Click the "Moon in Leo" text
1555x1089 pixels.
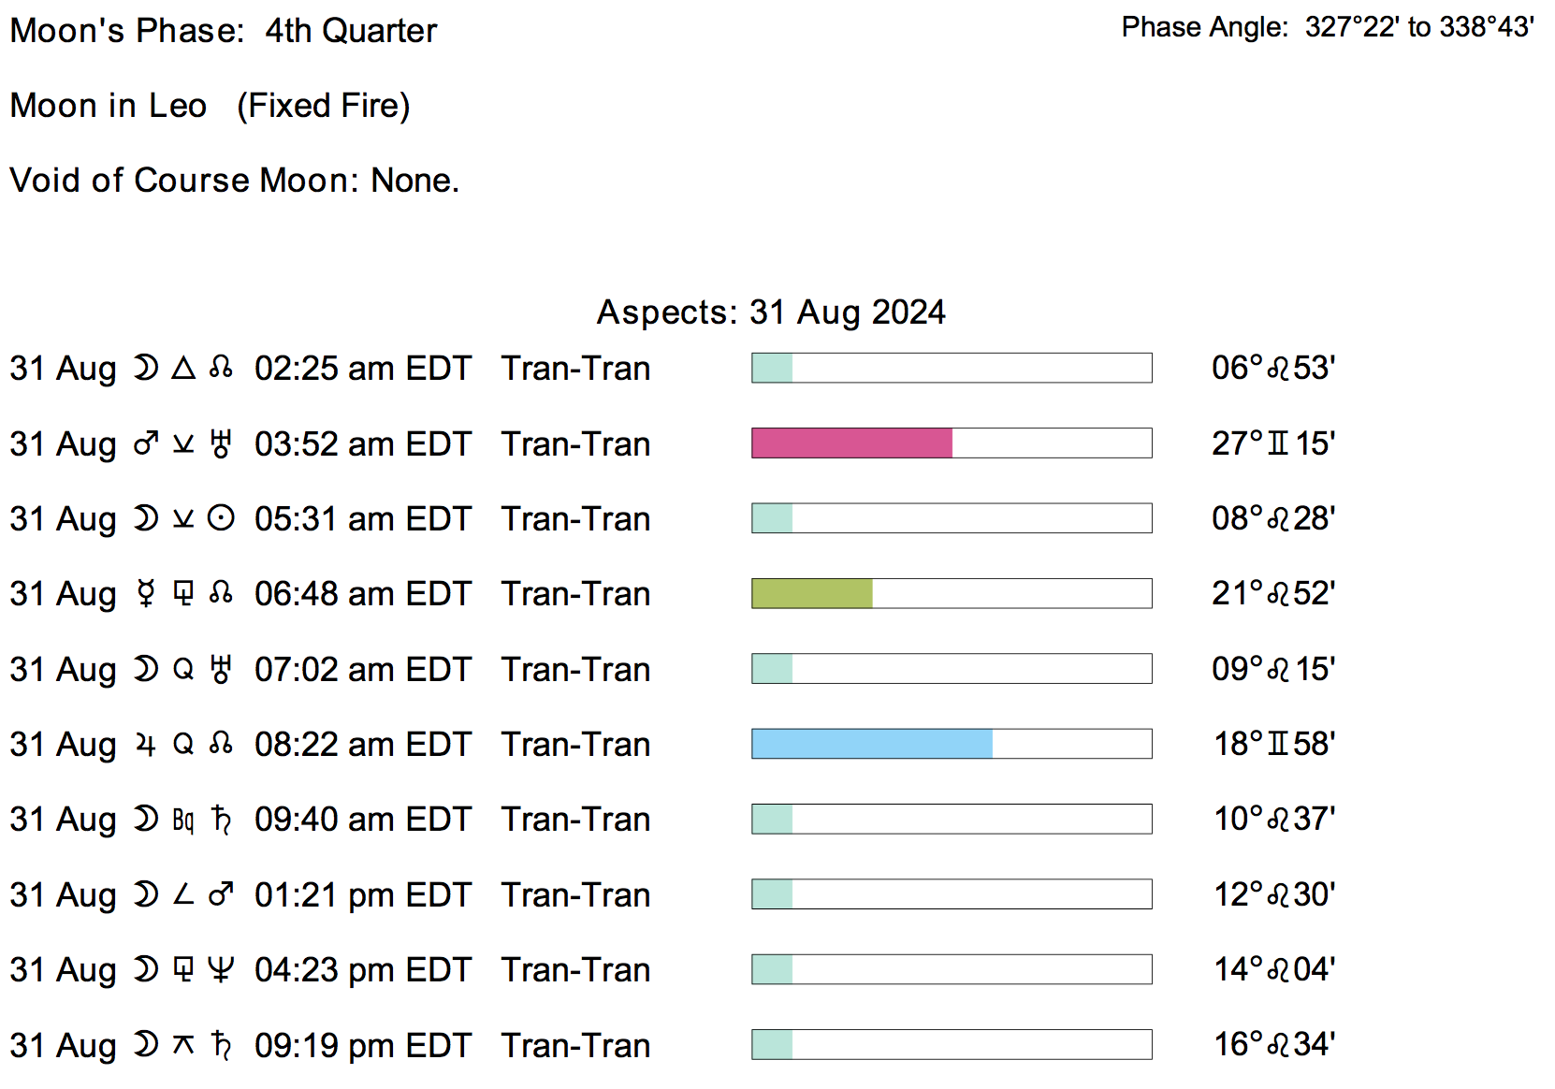coord(109,105)
